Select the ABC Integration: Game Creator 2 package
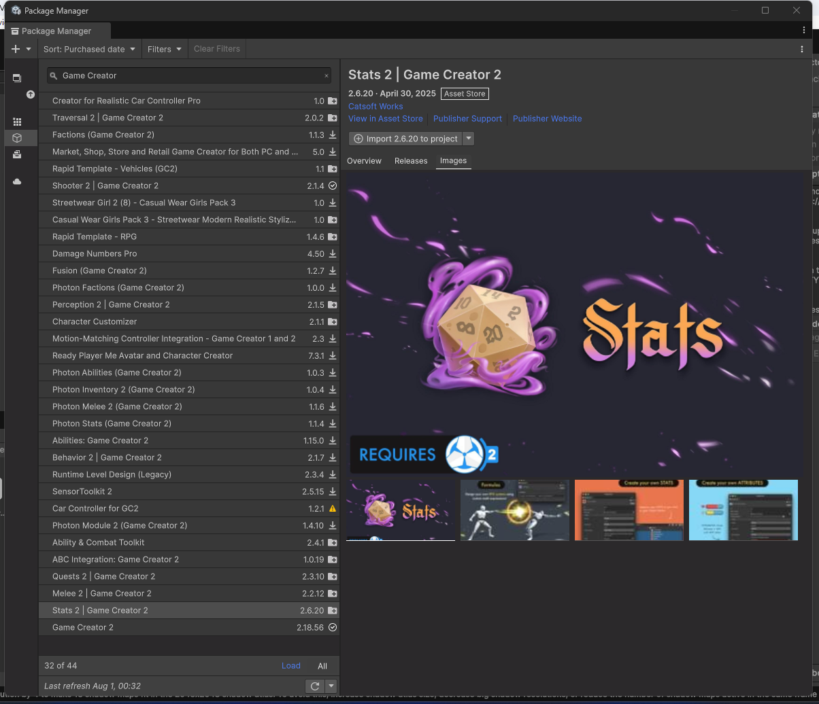The image size is (819, 704). 189,559
